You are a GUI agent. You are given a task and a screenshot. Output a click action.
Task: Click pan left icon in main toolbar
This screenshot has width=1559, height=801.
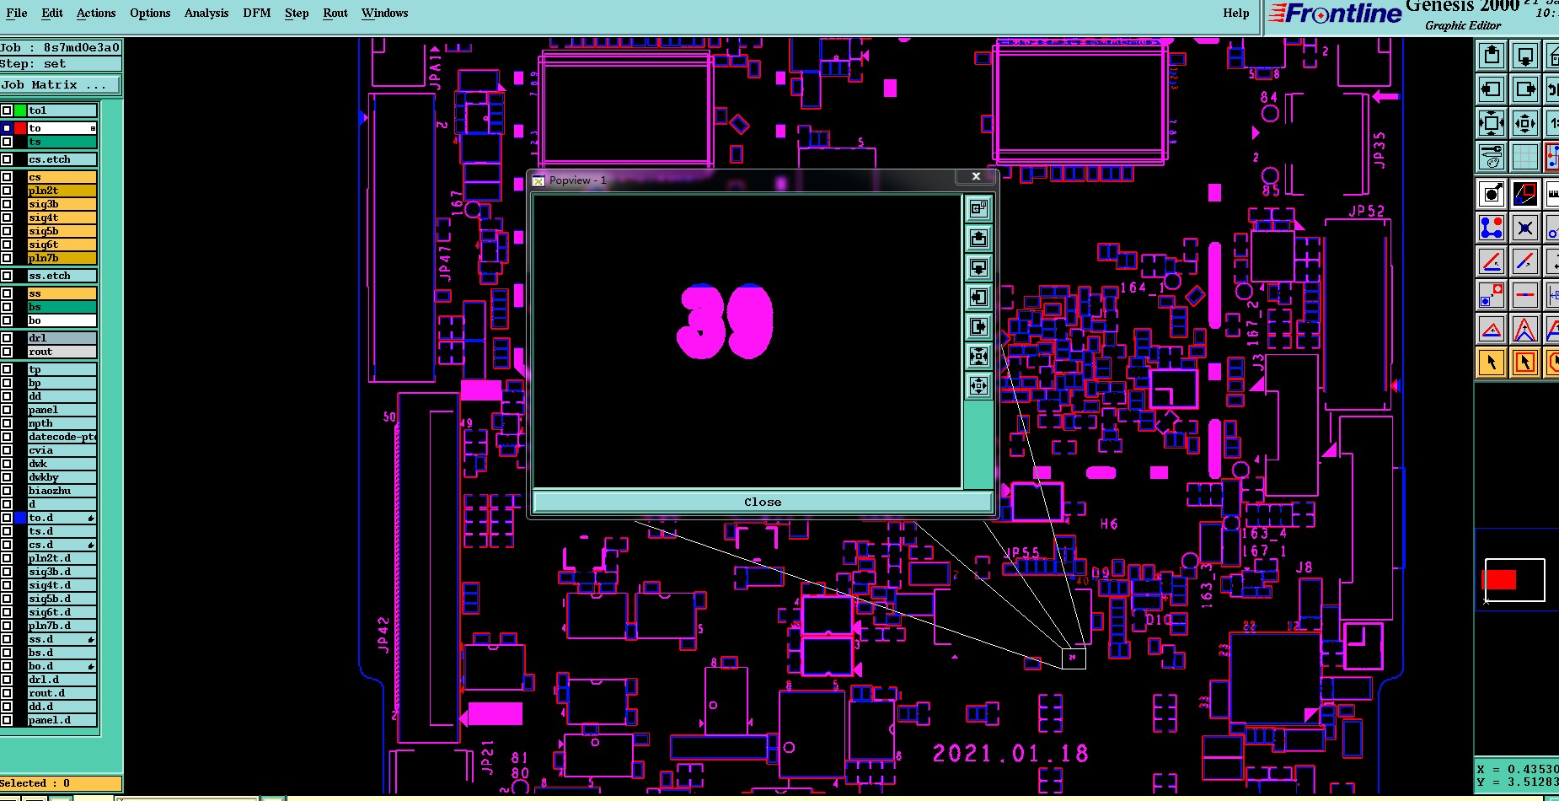1492,89
